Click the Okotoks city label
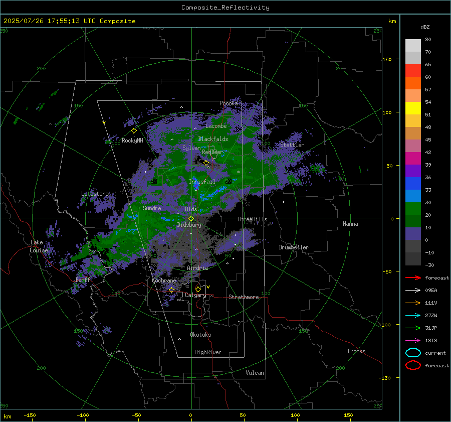 200,335
